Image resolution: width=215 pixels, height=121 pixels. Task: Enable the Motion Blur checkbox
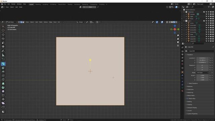pyautogui.click(x=188, y=98)
